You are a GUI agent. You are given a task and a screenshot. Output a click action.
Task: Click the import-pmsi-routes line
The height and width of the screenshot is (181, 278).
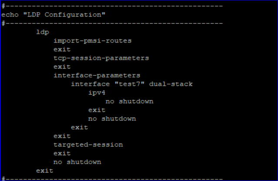click(x=92, y=41)
